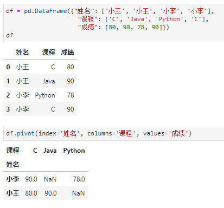Click the Java cell in row 1
This screenshot has width=224, height=208.
click(49, 81)
